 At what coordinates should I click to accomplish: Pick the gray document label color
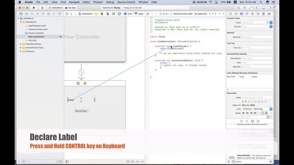tap(266, 102)
